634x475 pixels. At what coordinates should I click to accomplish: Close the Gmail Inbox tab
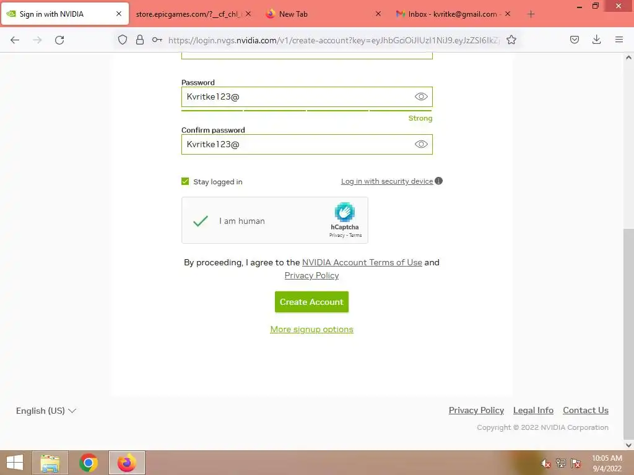508,14
